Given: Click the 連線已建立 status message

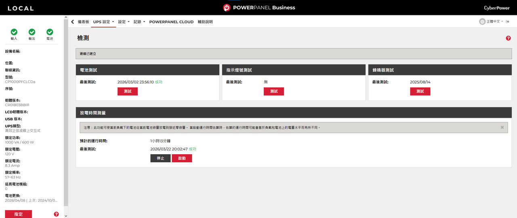Looking at the screenshot, I should 88,54.
